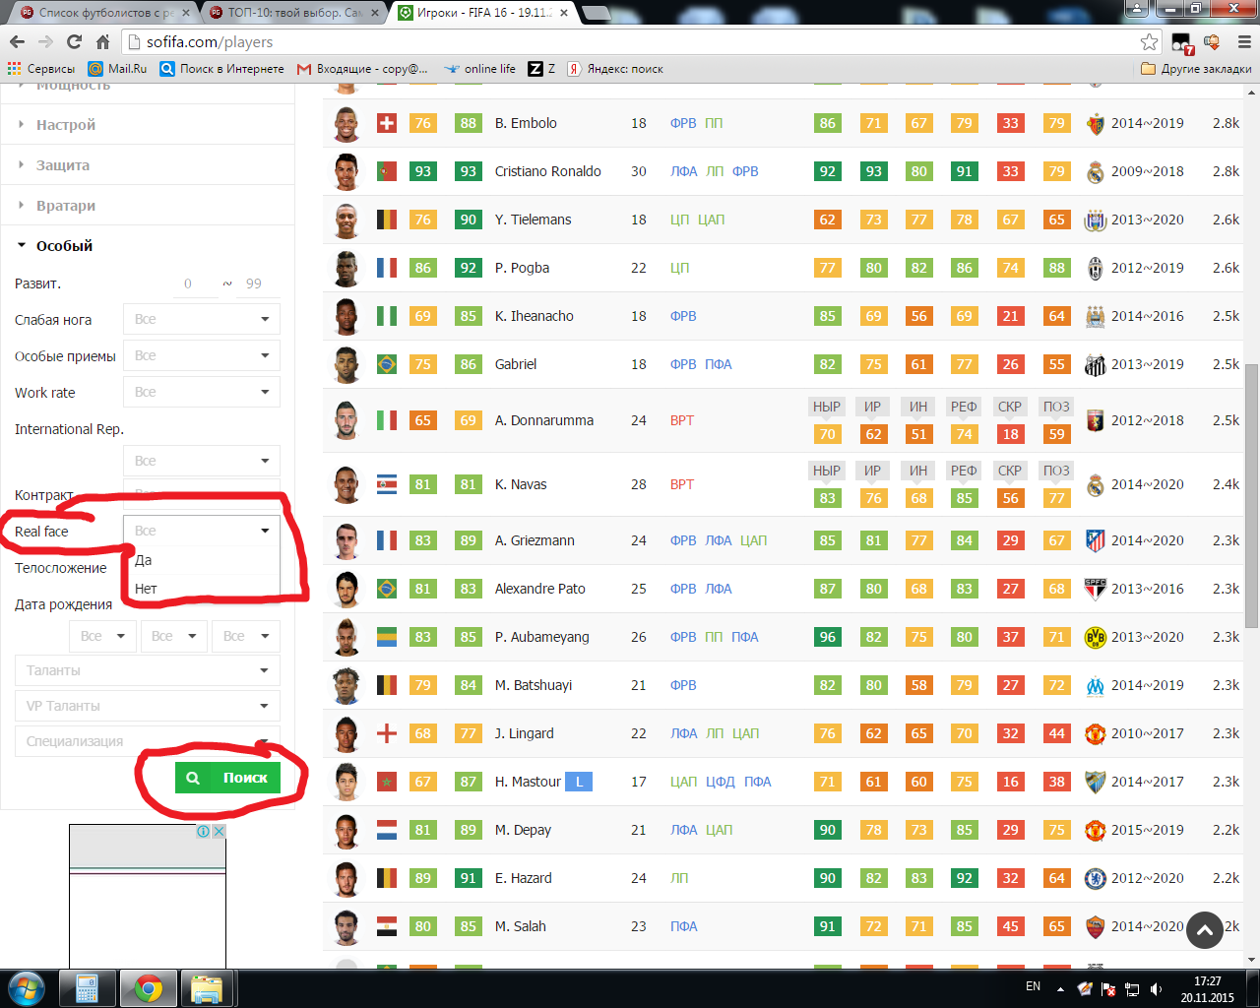Open the Входящие Gmail bookmark
The image size is (1260, 1008).
pyautogui.click(x=362, y=69)
